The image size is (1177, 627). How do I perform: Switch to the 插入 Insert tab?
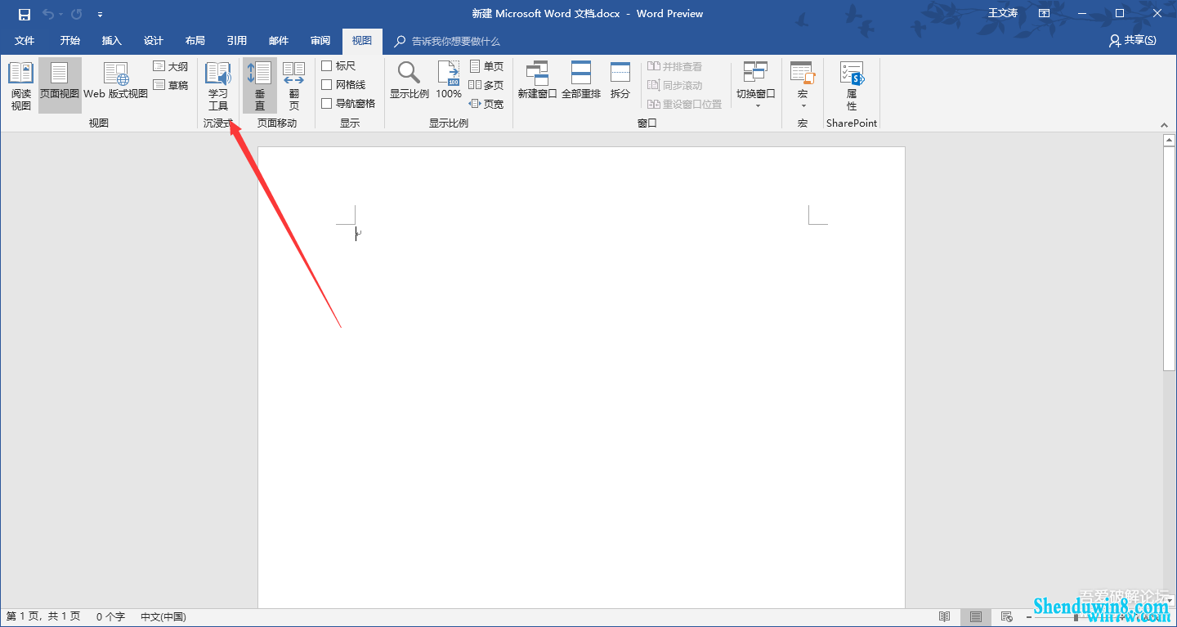click(112, 41)
